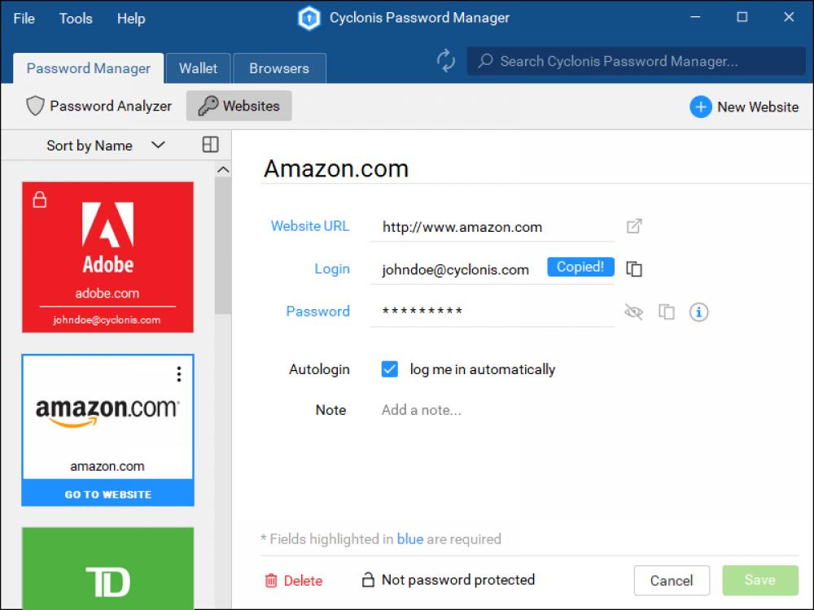Toggle password visibility with the eye icon
This screenshot has width=814, height=610.
coord(633,312)
